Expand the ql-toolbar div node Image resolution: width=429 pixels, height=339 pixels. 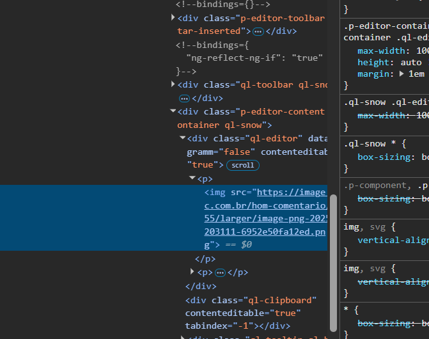[x=173, y=84]
